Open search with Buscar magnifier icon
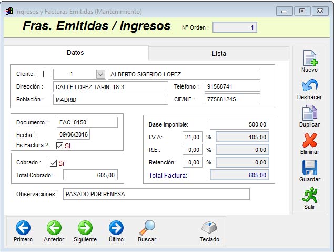334x252 pixels. [147, 228]
